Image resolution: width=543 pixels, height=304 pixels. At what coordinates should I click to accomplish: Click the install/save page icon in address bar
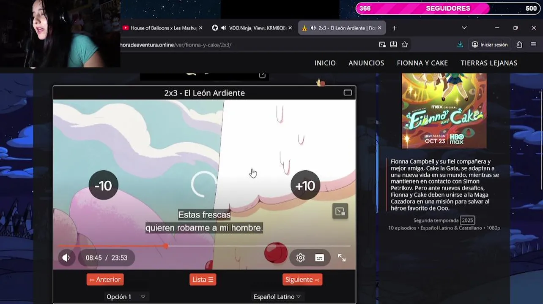tap(393, 44)
